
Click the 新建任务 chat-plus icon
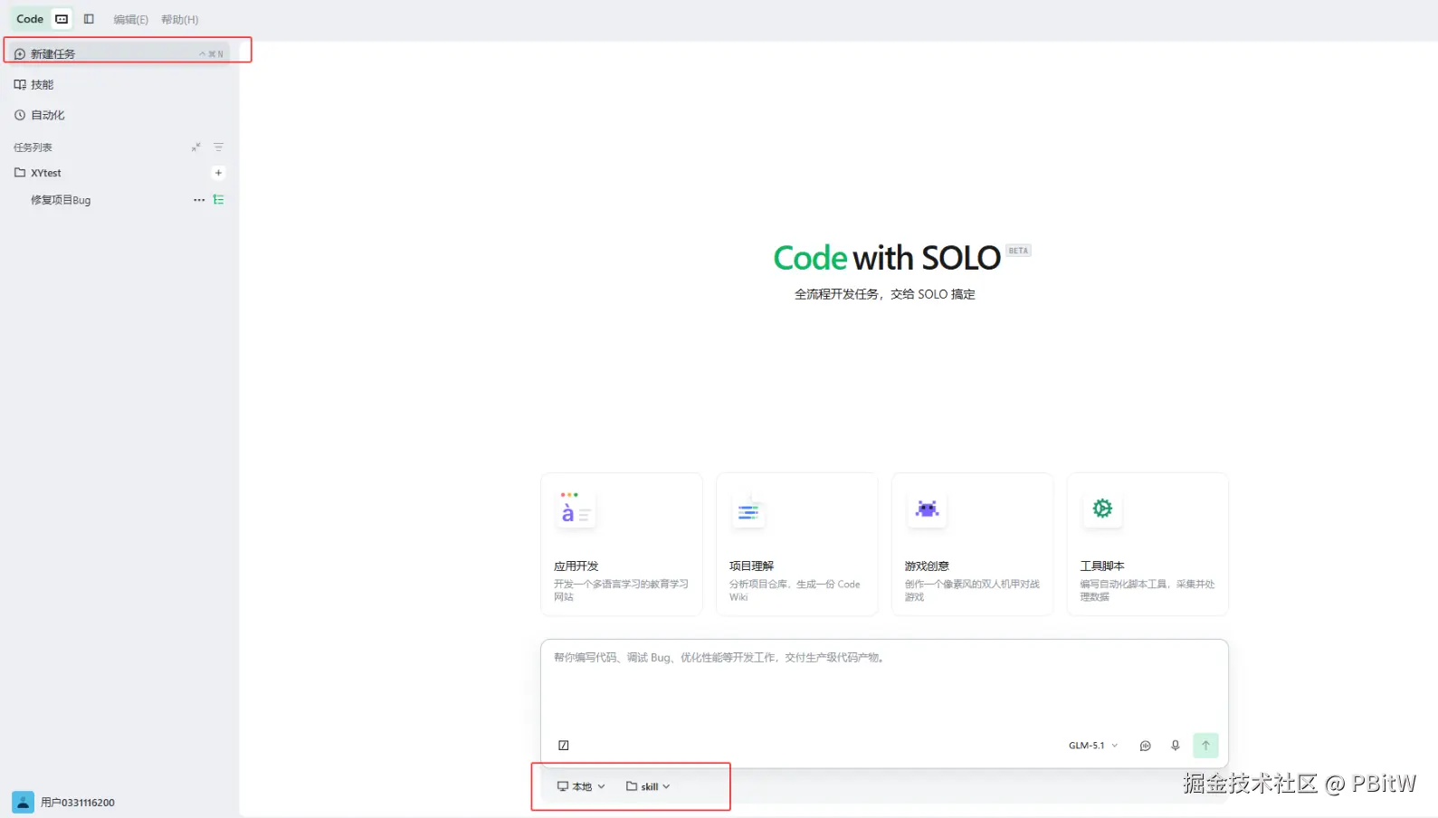pos(20,54)
